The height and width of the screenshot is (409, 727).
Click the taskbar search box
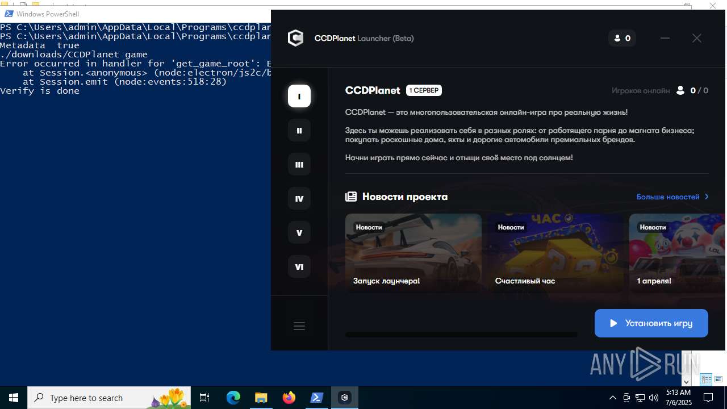(110, 398)
